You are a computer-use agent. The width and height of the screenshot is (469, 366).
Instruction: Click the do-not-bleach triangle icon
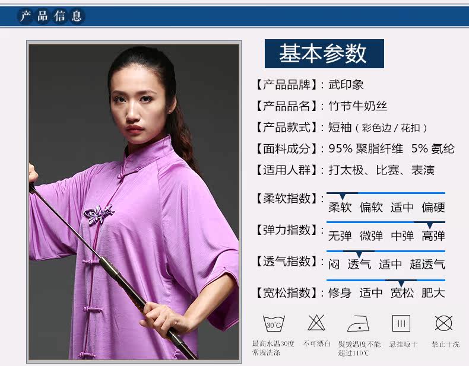pos(316,323)
